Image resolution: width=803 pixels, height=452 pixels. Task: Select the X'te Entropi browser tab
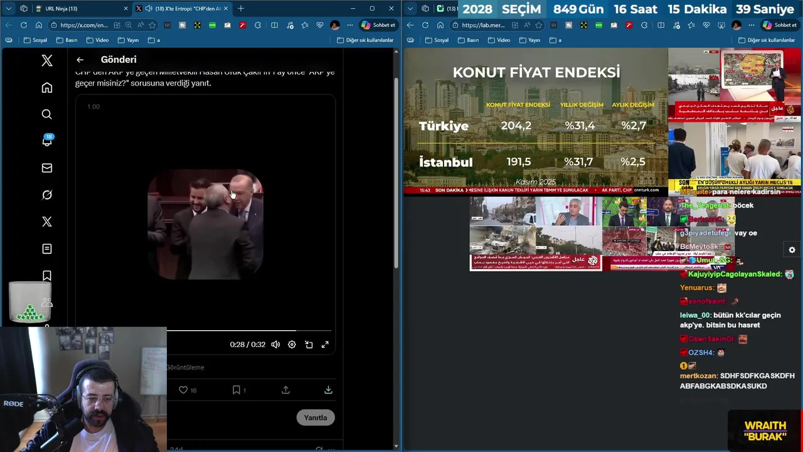pyautogui.click(x=182, y=8)
